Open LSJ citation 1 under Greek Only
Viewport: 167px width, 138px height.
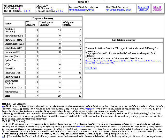pos(52,8)
